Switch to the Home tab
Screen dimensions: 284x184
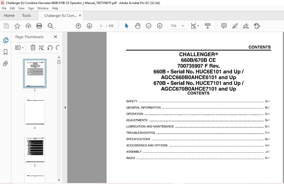[x=9, y=16]
